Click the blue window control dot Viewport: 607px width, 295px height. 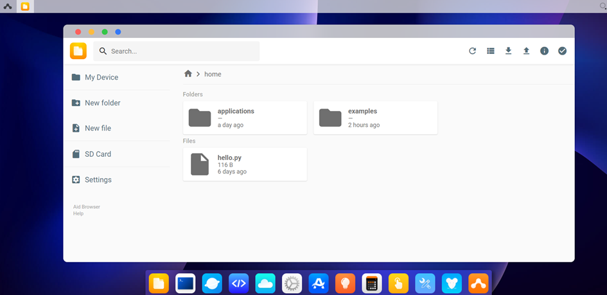[x=118, y=31]
